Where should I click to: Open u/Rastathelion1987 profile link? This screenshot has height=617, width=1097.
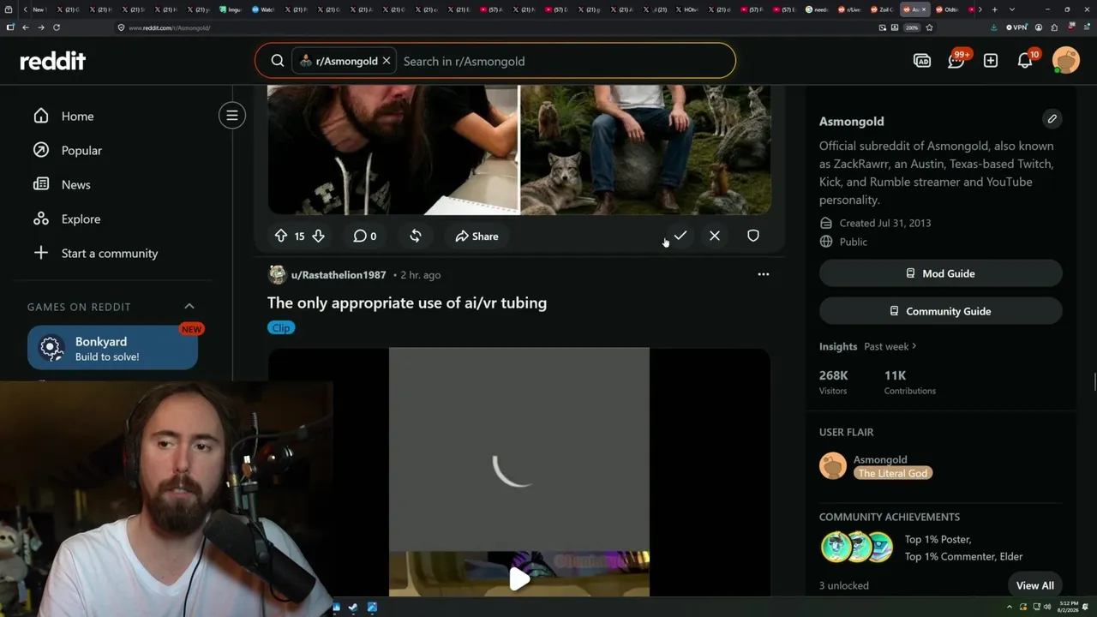point(339,275)
